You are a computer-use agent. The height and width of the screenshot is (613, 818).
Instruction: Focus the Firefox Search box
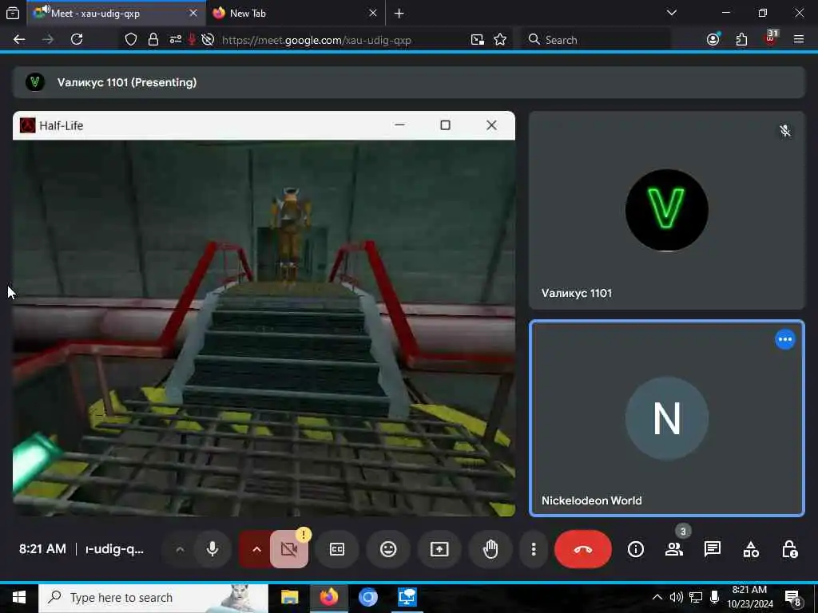(x=596, y=40)
